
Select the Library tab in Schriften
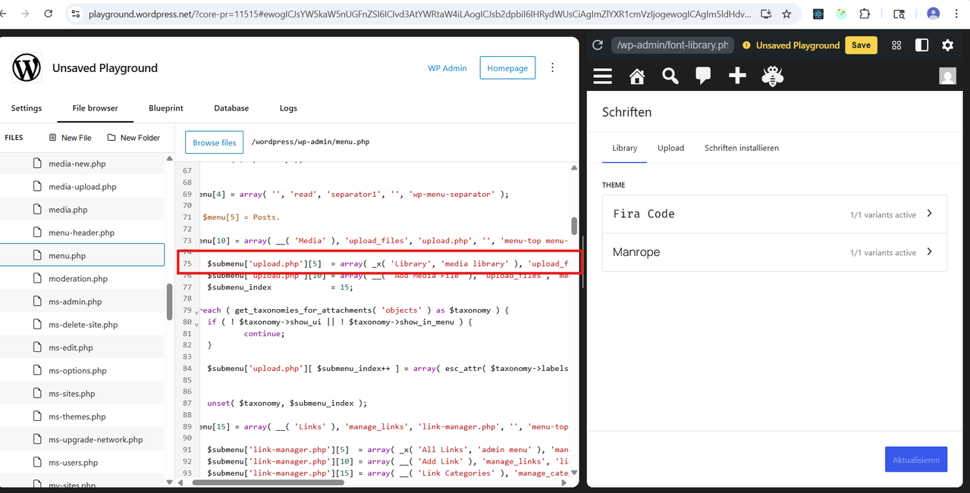tap(625, 148)
